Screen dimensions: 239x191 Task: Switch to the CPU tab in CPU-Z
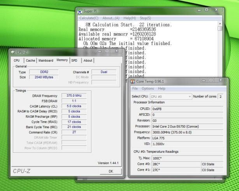pos(17,60)
